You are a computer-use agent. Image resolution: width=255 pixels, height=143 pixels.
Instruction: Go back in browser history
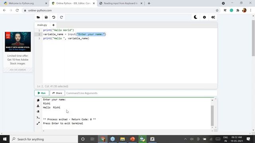pyautogui.click(x=4, y=10)
